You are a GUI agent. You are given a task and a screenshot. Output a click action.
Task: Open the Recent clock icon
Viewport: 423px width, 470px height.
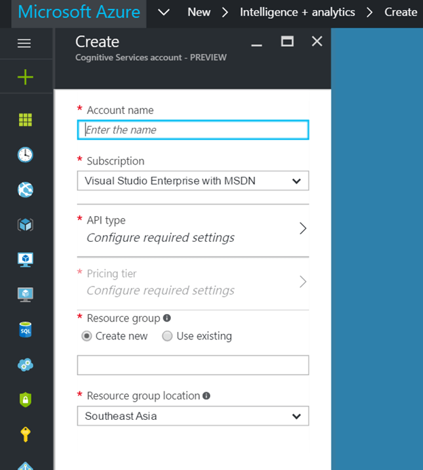tap(25, 154)
